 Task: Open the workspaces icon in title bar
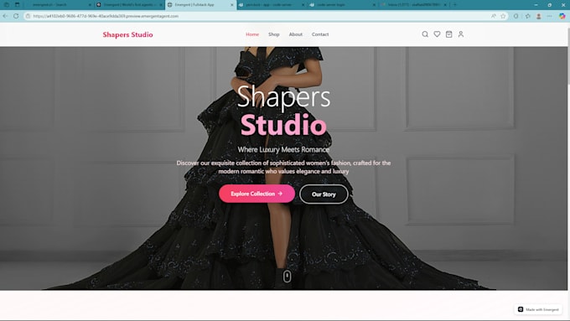7,5
